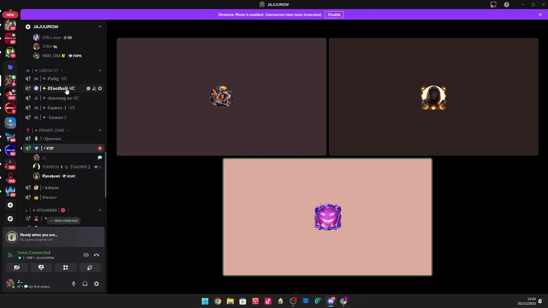Deafen with the headphones icon
The image size is (548, 308).
click(85, 284)
